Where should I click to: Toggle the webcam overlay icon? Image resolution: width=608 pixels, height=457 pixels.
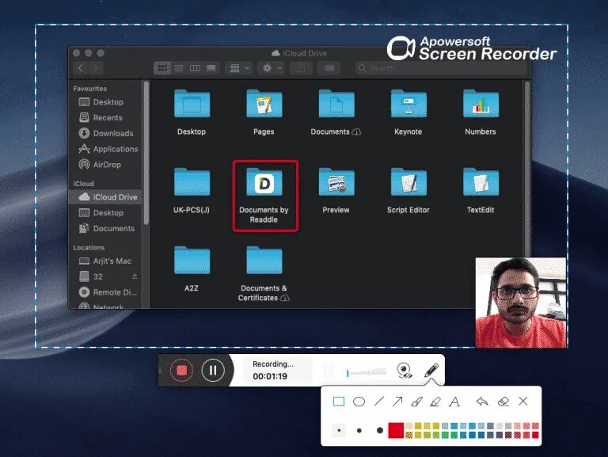coord(405,370)
